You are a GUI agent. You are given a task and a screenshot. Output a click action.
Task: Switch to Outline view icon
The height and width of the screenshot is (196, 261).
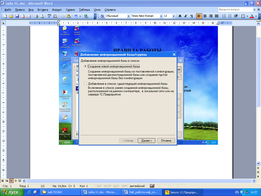tap(16, 181)
